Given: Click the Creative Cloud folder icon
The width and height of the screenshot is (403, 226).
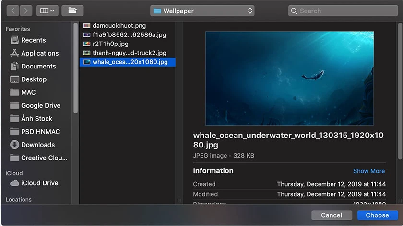Looking at the screenshot, I should pyautogui.click(x=14, y=158).
